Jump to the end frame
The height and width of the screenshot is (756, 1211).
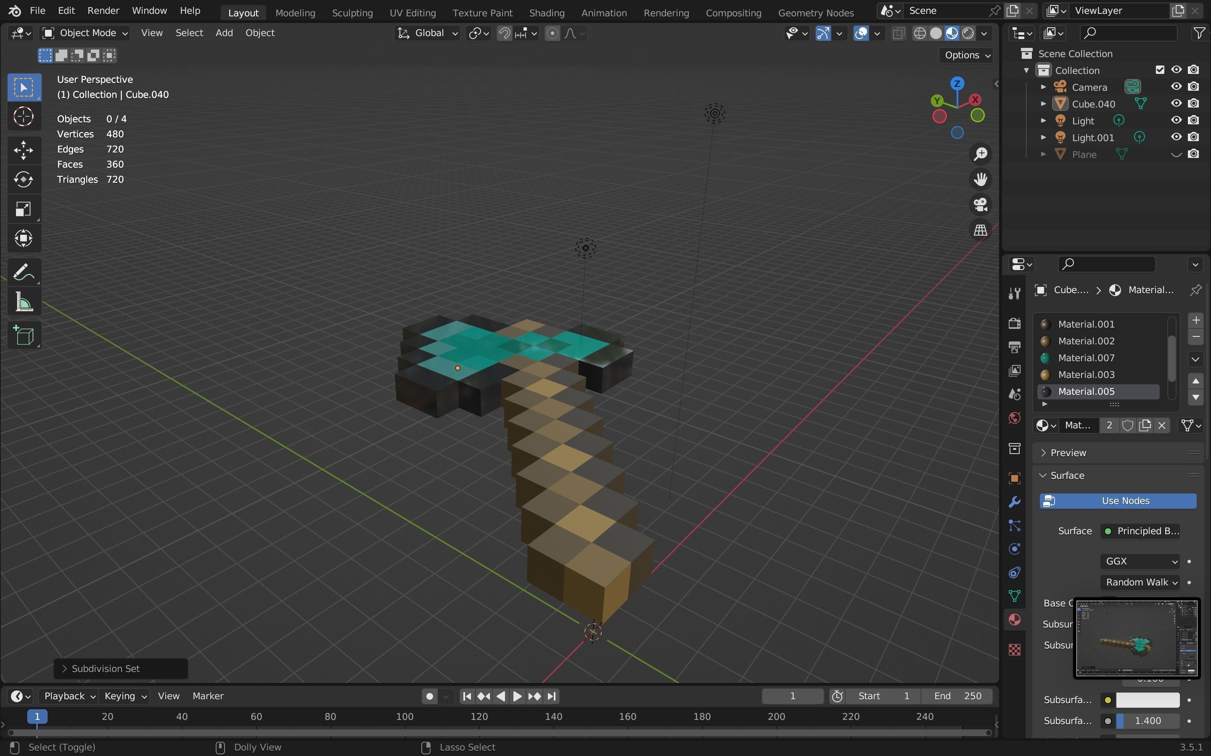point(551,696)
